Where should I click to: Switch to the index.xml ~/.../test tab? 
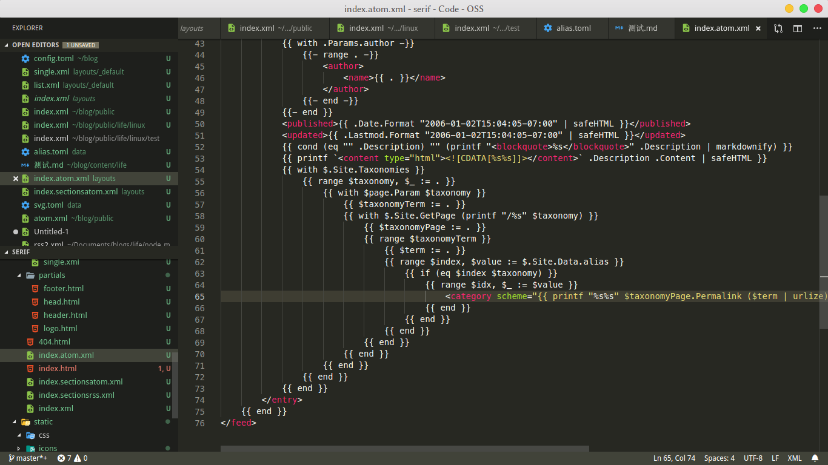point(487,28)
